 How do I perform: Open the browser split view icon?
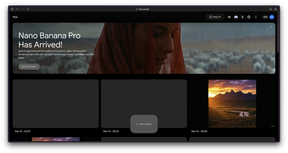point(276,9)
